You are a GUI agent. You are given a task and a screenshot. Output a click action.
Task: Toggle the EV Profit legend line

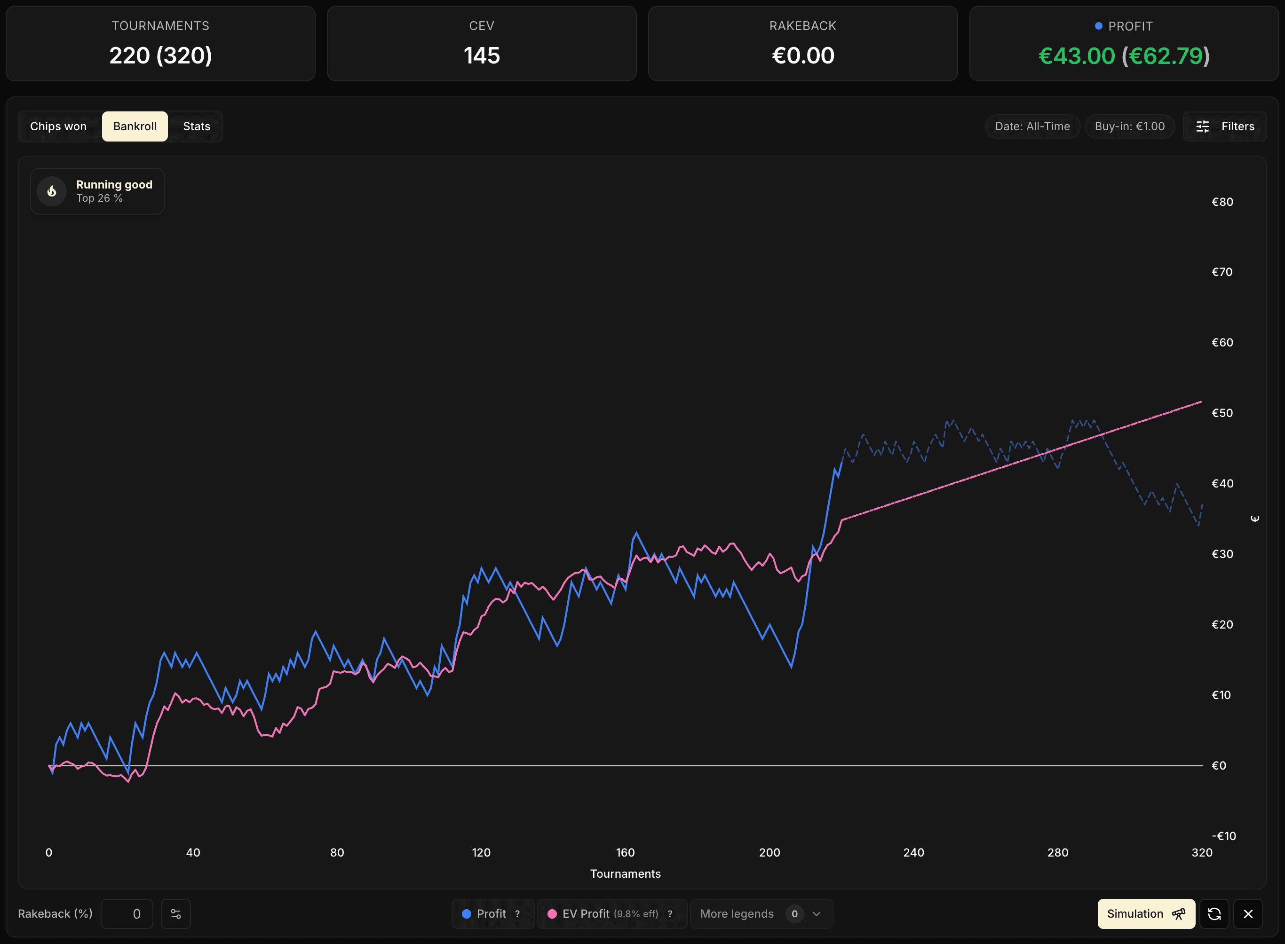pyautogui.click(x=585, y=914)
